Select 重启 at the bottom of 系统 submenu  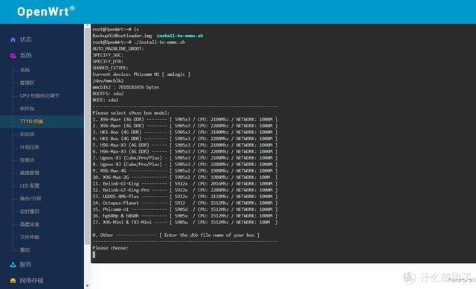pos(25,250)
